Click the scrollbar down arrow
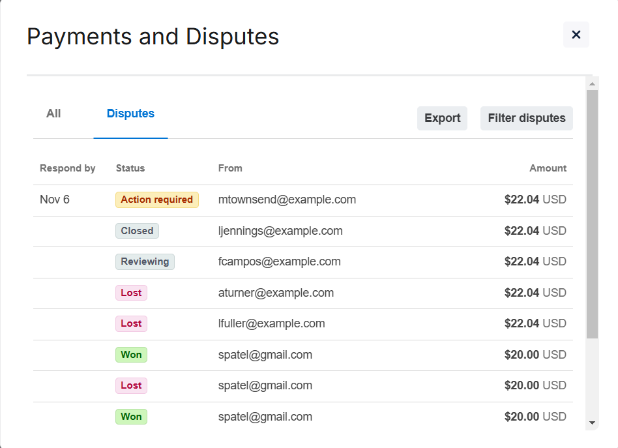Viewport: 618px width, 448px height. 592,423
